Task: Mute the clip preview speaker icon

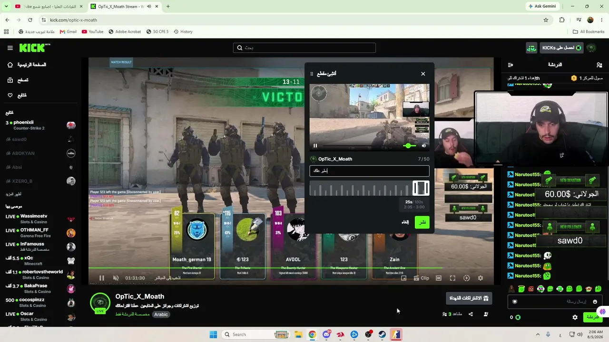Action: 424,146
